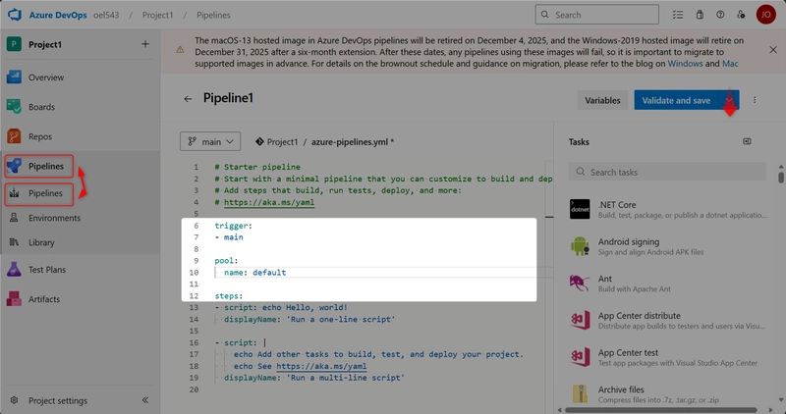Click the plus icon next to Project1
The height and width of the screenshot is (414, 786).
145,44
